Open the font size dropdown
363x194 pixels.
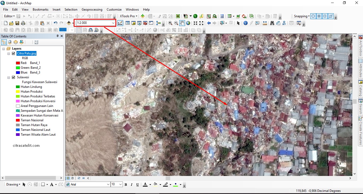[x=120, y=184]
